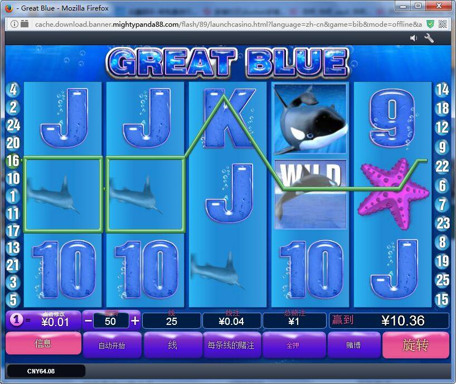Select payline number 1 bubble on the left
The width and height of the screenshot is (456, 384).
click(13, 196)
